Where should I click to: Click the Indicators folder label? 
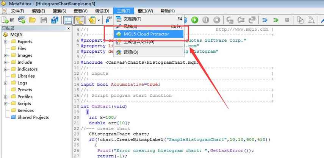tap(28, 69)
